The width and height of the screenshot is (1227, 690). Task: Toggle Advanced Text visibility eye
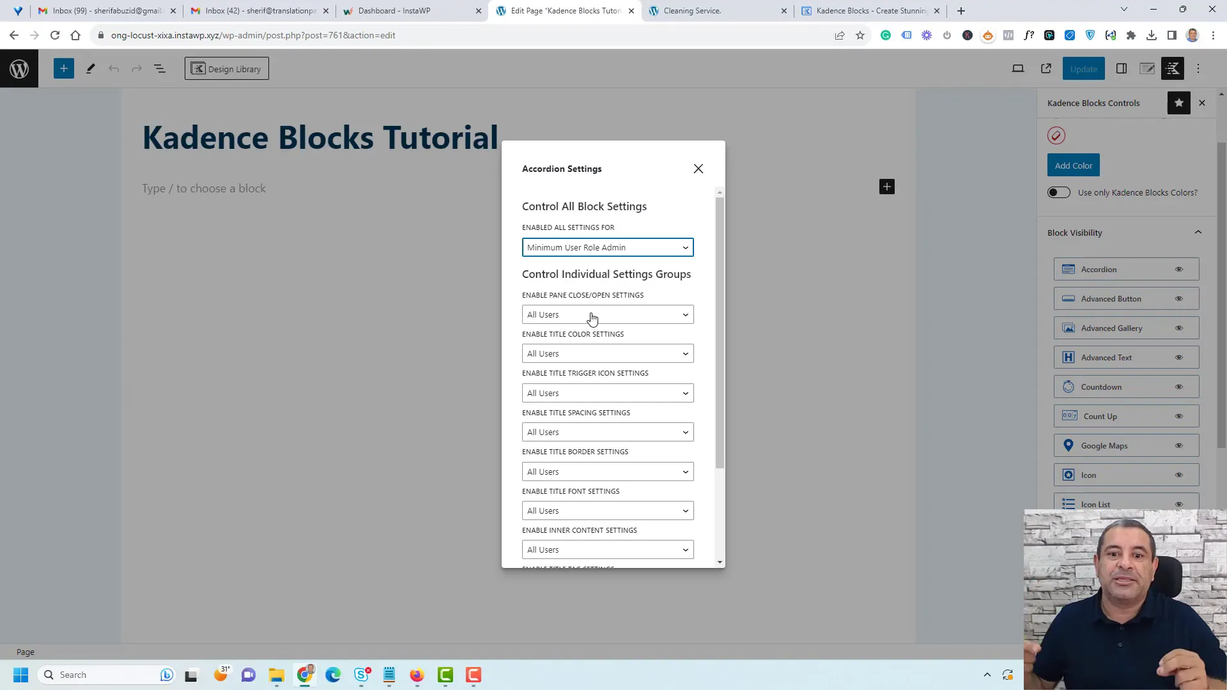point(1179,357)
